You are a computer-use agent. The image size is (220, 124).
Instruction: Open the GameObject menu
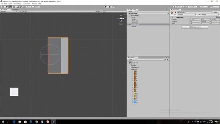18,4
